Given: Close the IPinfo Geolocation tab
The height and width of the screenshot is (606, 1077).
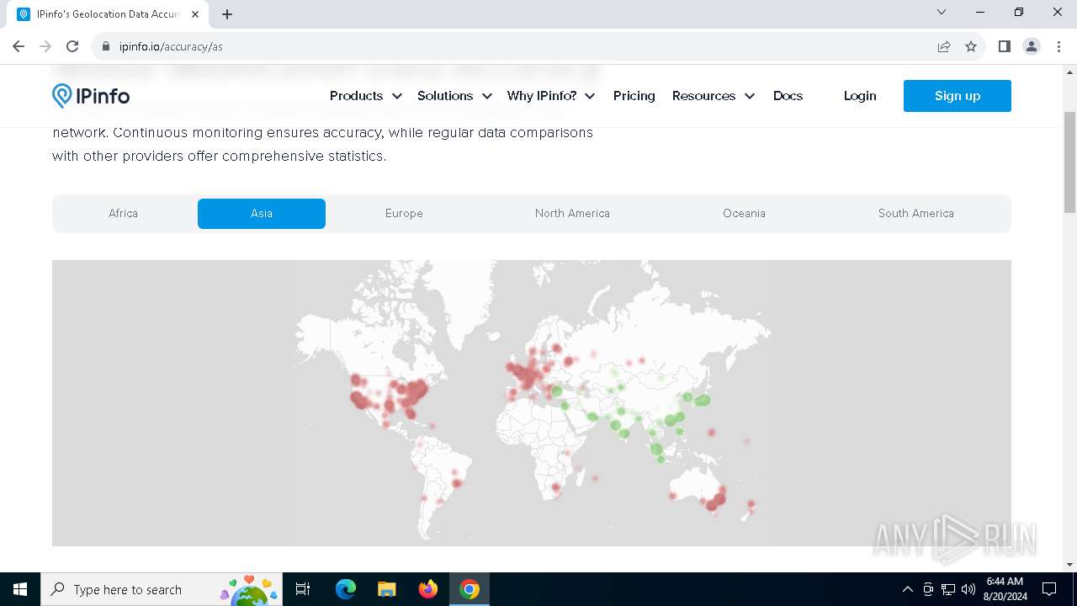Looking at the screenshot, I should (195, 14).
